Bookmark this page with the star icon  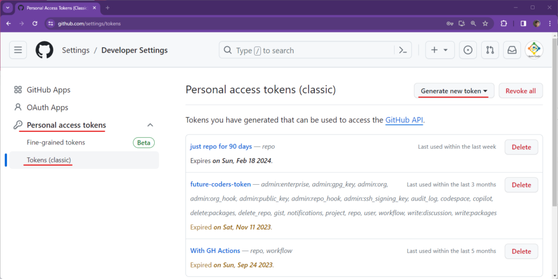tap(485, 23)
